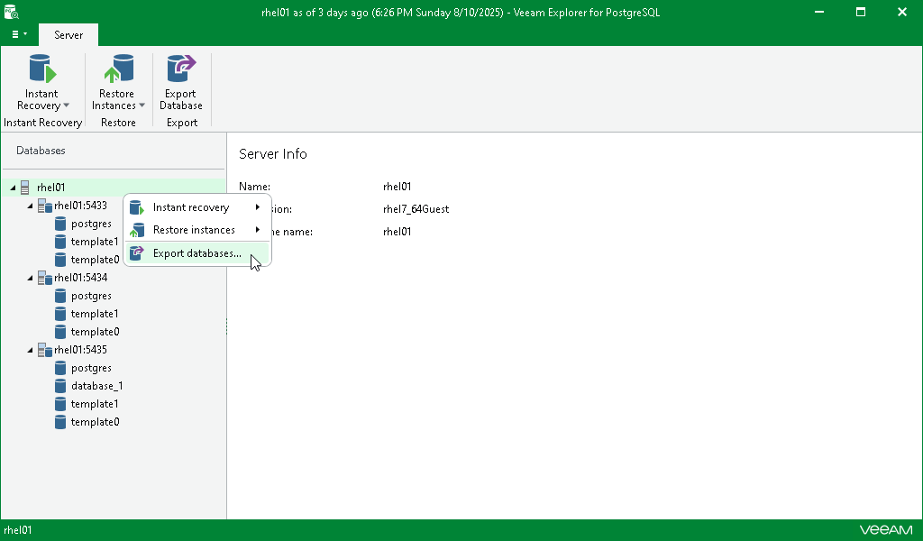This screenshot has width=923, height=541.
Task: Select the rhel01:5434 instance label
Action: tap(80, 278)
